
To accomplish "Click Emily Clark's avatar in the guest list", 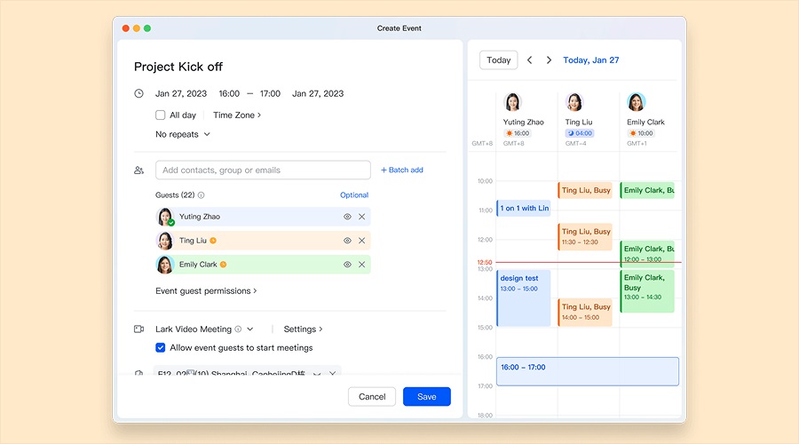I will click(164, 265).
